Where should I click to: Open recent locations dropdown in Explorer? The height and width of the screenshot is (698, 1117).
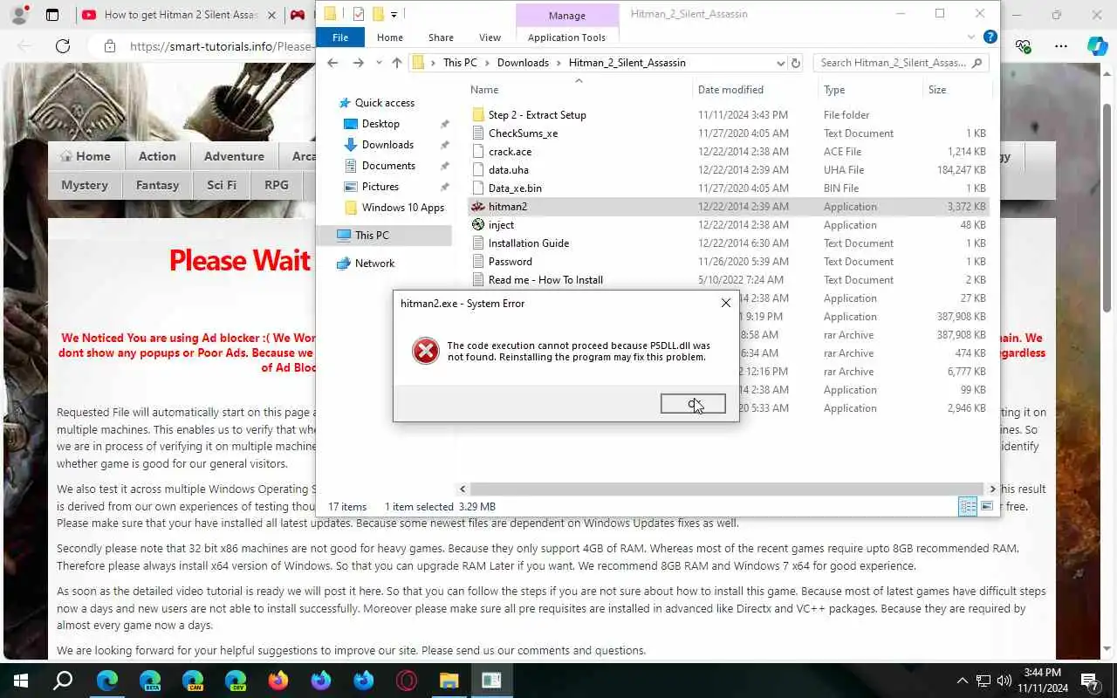tap(379, 63)
